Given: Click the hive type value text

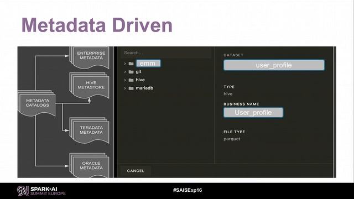Looking at the screenshot, I should tap(228, 93).
